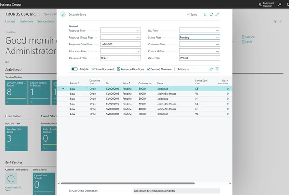289x195 pixels.
Task: Click Resource Allocations action
Action: pos(131,69)
